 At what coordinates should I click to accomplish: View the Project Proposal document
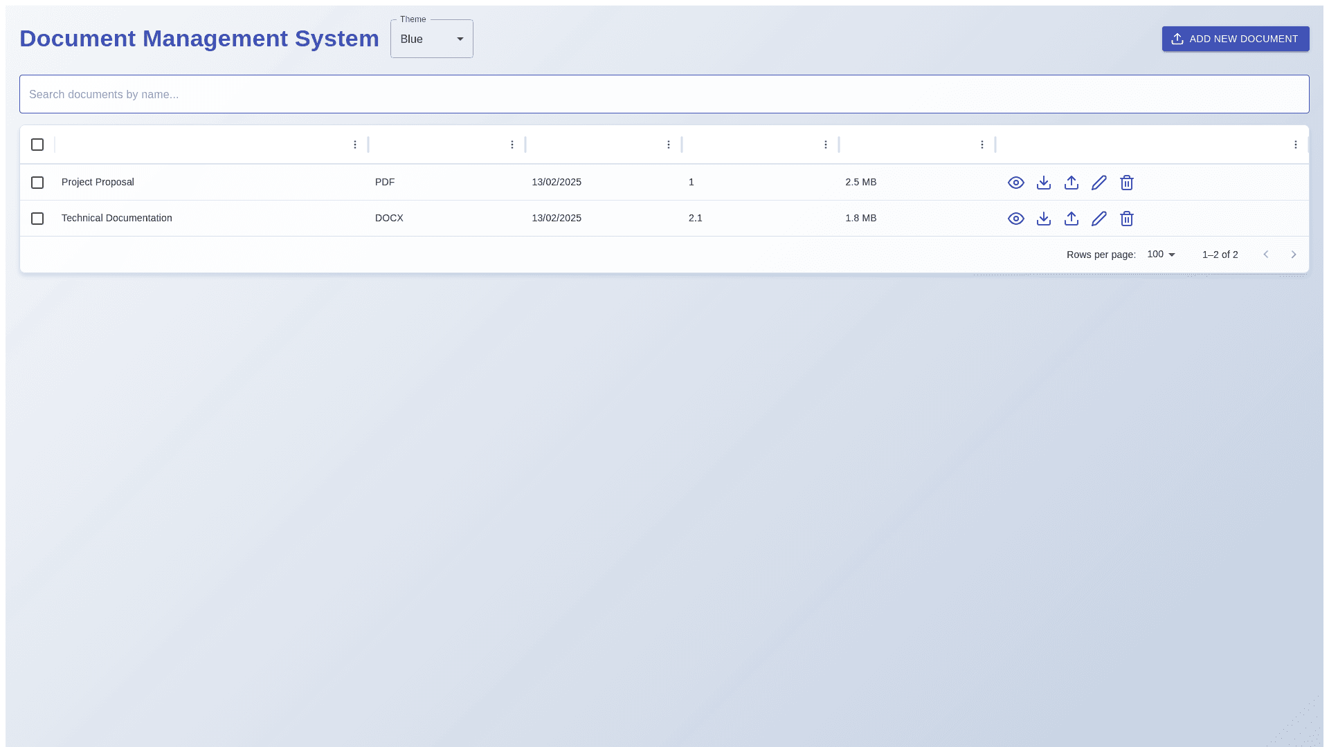(1015, 183)
